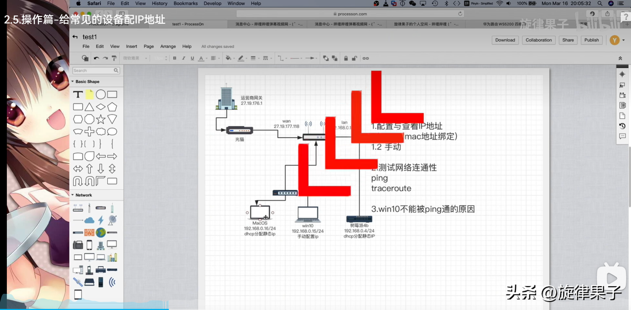This screenshot has height=310, width=631.
Task: Open the history panel clock icon
Action: 622,126
